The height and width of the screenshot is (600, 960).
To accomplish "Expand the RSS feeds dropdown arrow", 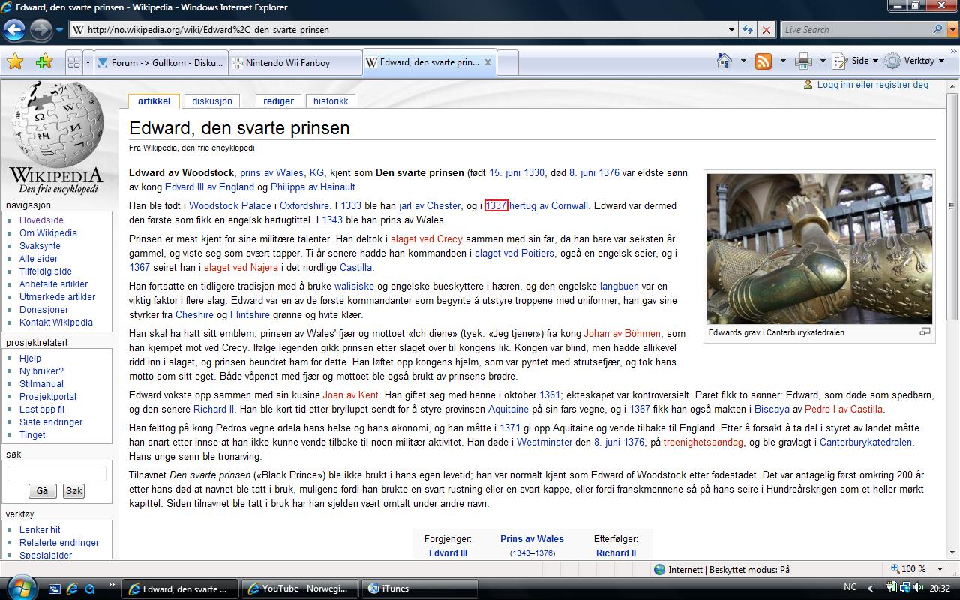I will point(783,61).
